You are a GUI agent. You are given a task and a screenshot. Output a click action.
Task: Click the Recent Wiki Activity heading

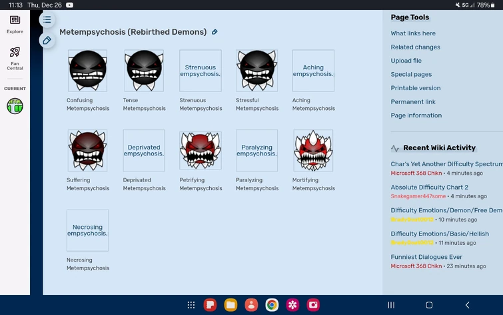pyautogui.click(x=439, y=147)
